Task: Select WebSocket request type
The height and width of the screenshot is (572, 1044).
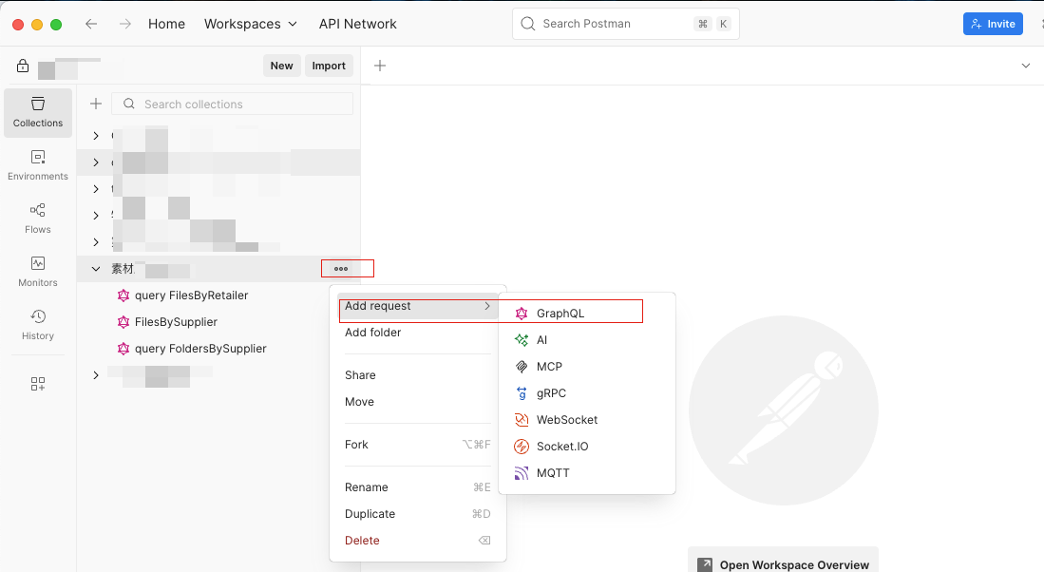Action: 586,420
